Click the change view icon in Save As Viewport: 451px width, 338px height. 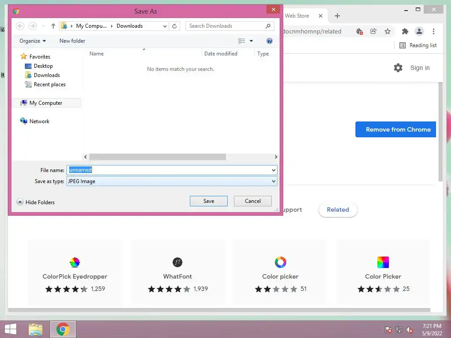click(x=242, y=41)
